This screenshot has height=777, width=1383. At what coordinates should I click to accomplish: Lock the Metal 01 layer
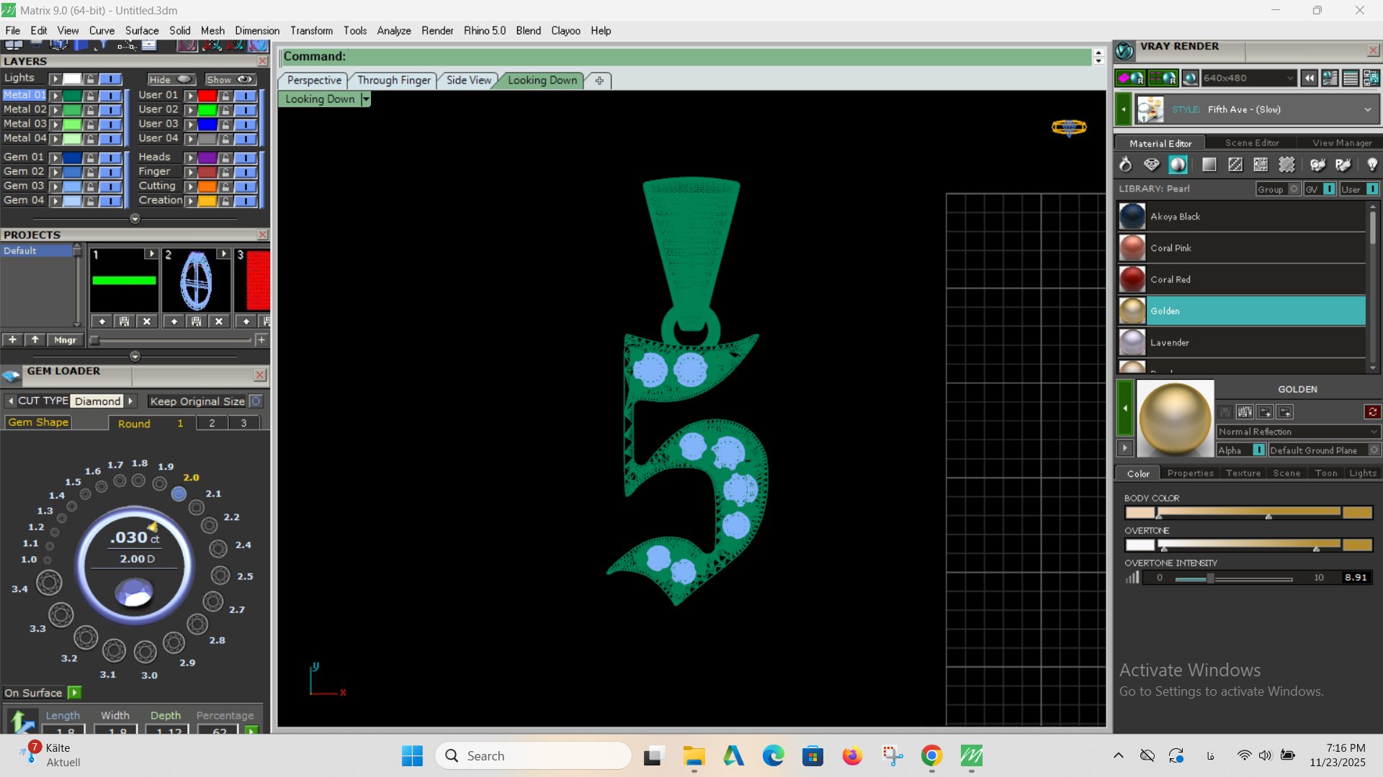pos(90,95)
